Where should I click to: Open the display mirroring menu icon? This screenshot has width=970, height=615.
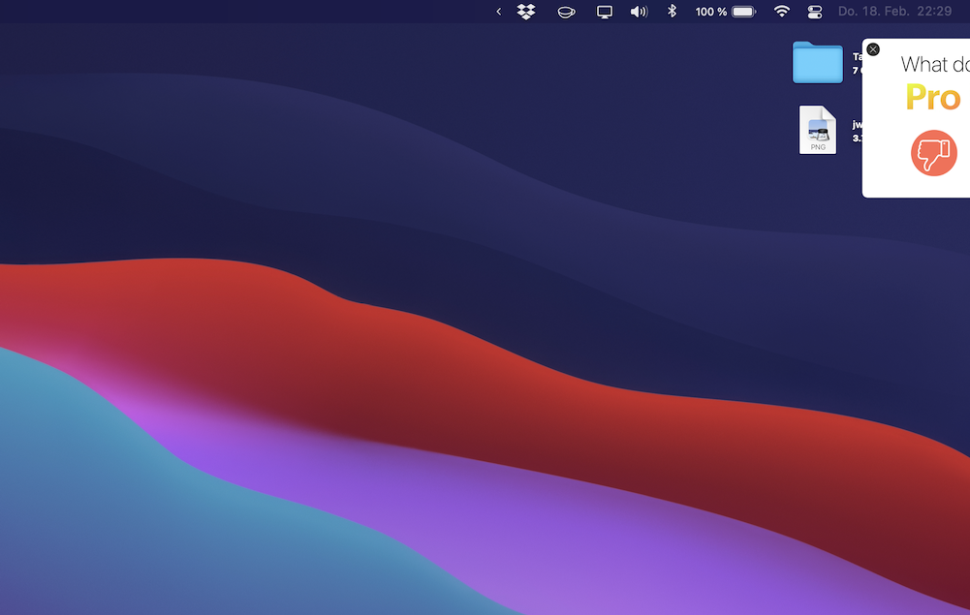[x=605, y=12]
